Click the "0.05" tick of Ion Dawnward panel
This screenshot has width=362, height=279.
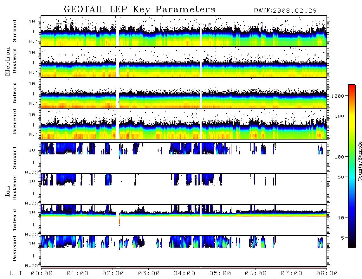31,266
